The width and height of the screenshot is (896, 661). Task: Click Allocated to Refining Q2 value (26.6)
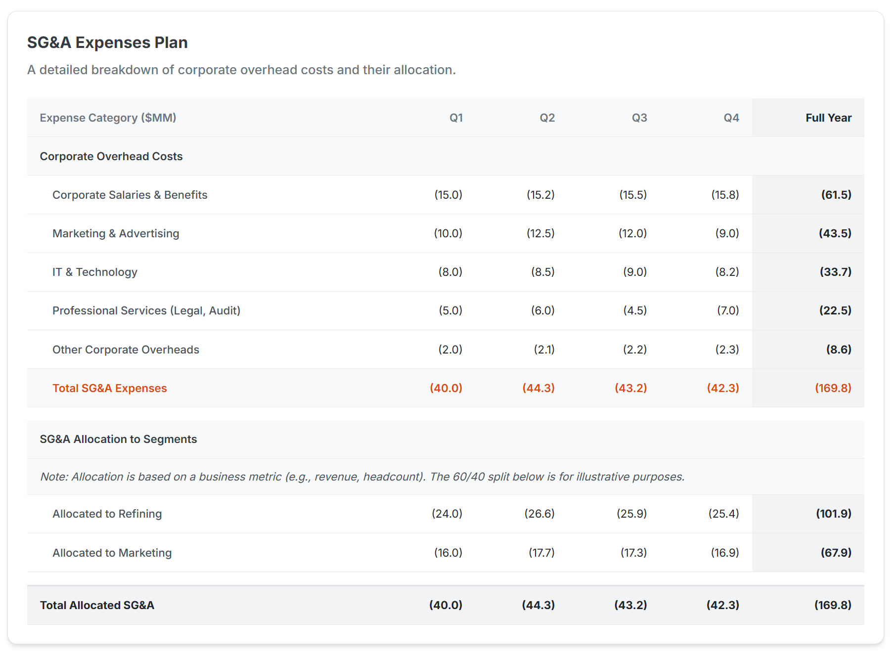[539, 514]
